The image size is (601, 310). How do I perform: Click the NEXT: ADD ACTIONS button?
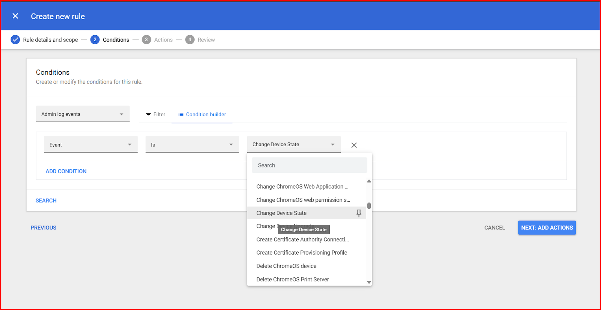(x=547, y=228)
